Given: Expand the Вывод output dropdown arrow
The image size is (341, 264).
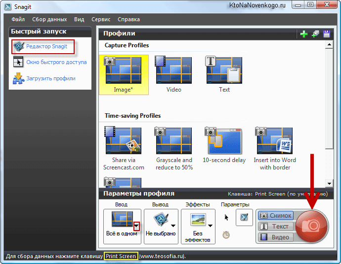Looking at the screenshot, I should click(x=173, y=226).
